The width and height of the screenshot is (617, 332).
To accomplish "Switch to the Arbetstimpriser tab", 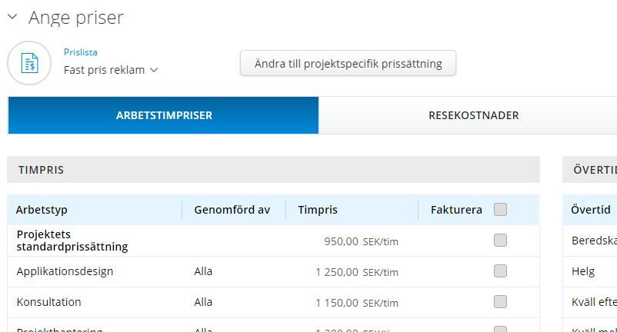I will (x=163, y=115).
